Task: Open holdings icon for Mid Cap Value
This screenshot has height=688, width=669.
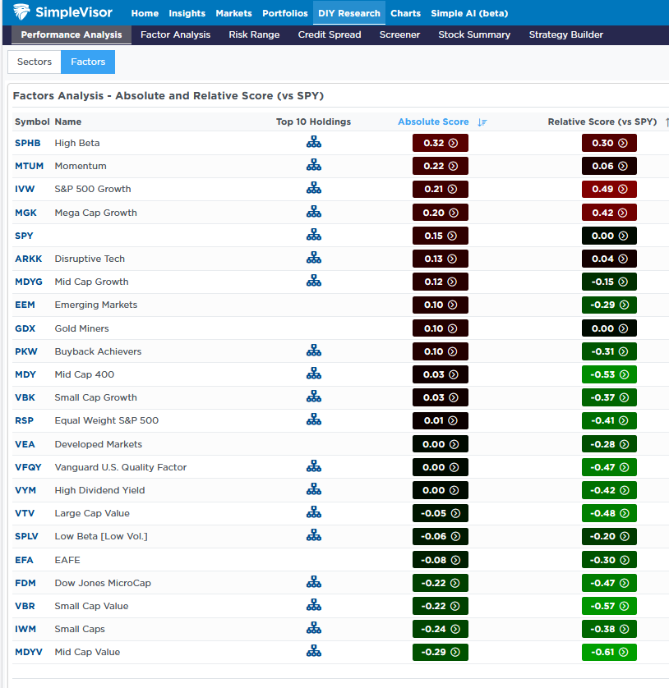Action: pos(313,651)
